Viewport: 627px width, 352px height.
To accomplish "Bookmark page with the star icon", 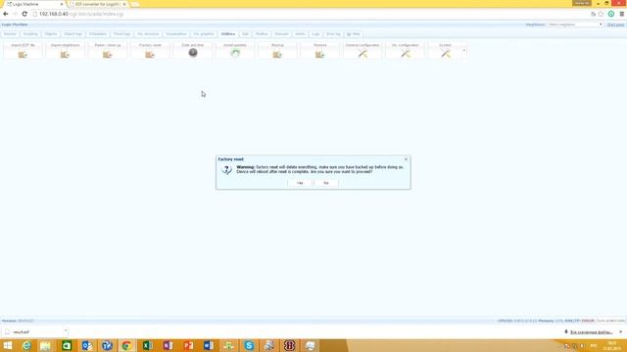I will (x=601, y=14).
